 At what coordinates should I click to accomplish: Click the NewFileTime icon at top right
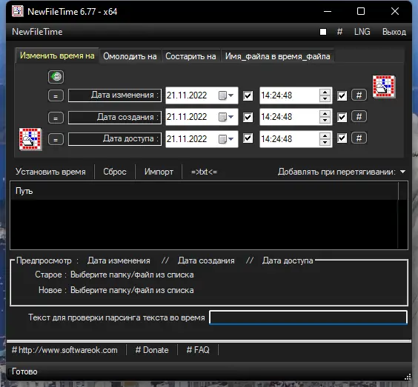point(384,87)
